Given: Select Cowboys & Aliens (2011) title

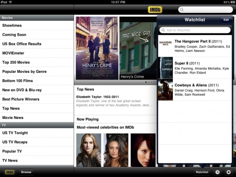Looking at the screenshot, I should pyautogui.click(x=197, y=85).
